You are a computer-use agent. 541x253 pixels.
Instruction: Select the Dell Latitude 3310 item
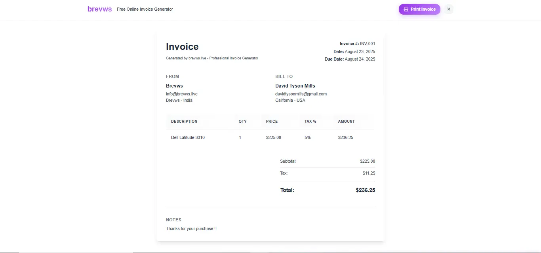point(188,137)
